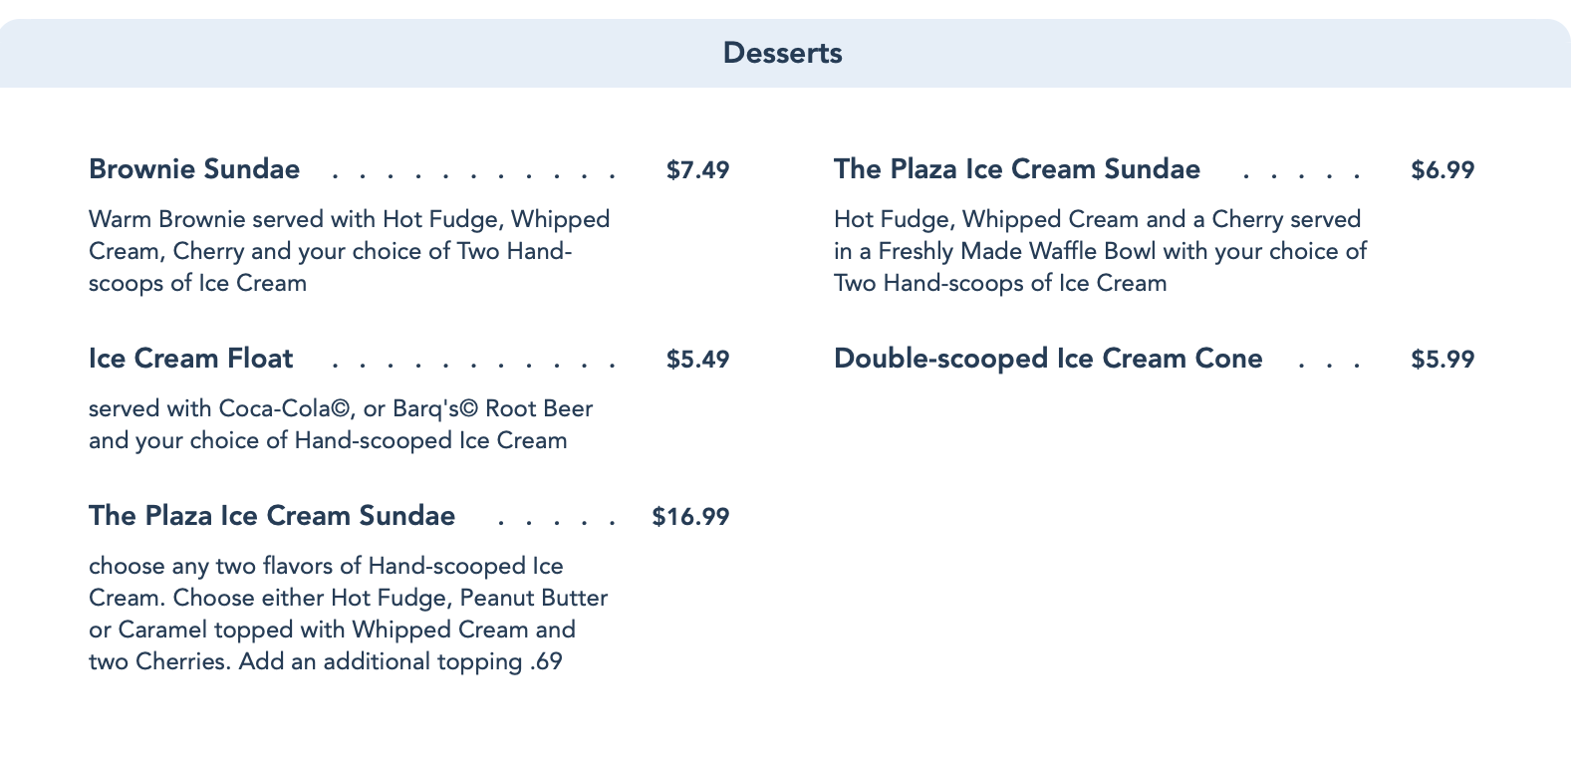Screen dimensions: 1576x757
Task: Click the $5.99 price
Action: (x=1443, y=360)
